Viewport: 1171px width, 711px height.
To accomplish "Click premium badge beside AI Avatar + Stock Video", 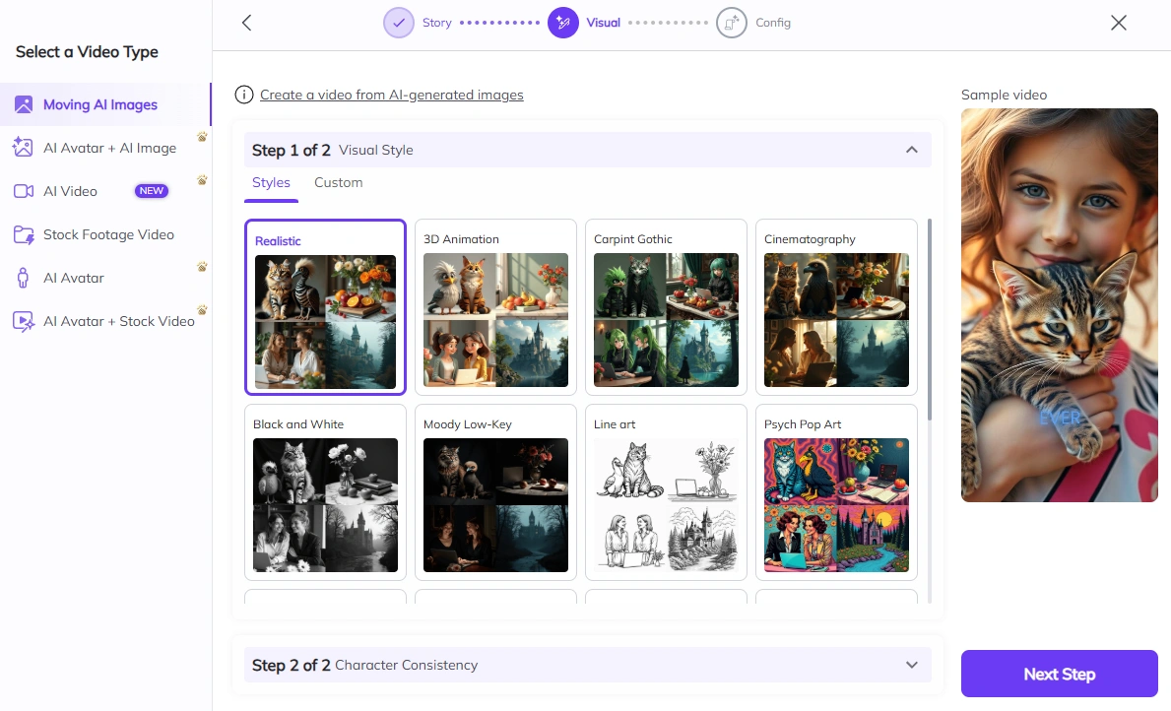I will pyautogui.click(x=202, y=310).
